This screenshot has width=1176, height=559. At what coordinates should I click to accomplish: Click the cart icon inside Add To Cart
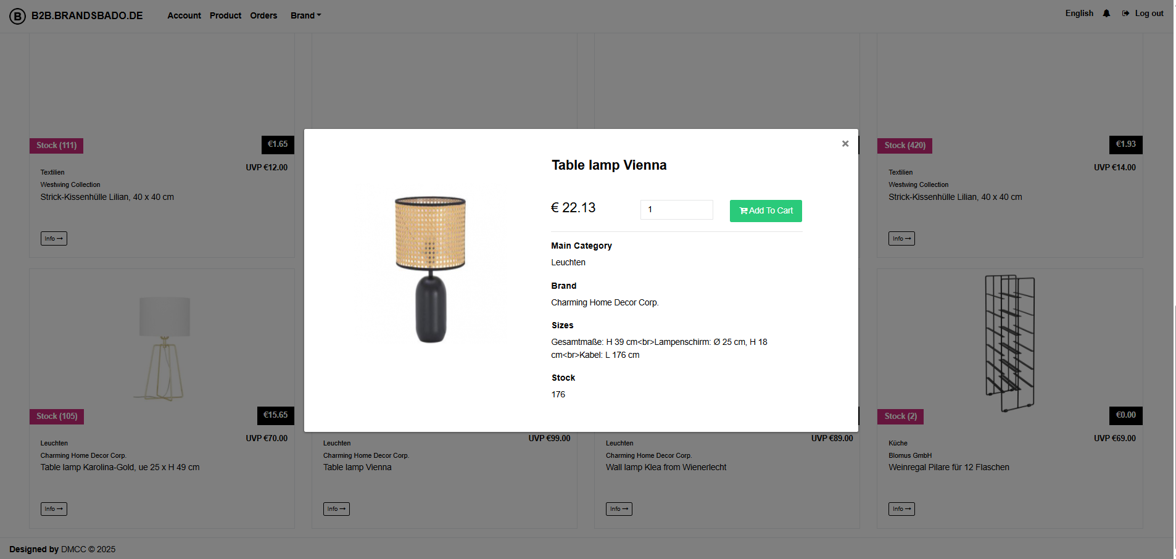pyautogui.click(x=743, y=210)
